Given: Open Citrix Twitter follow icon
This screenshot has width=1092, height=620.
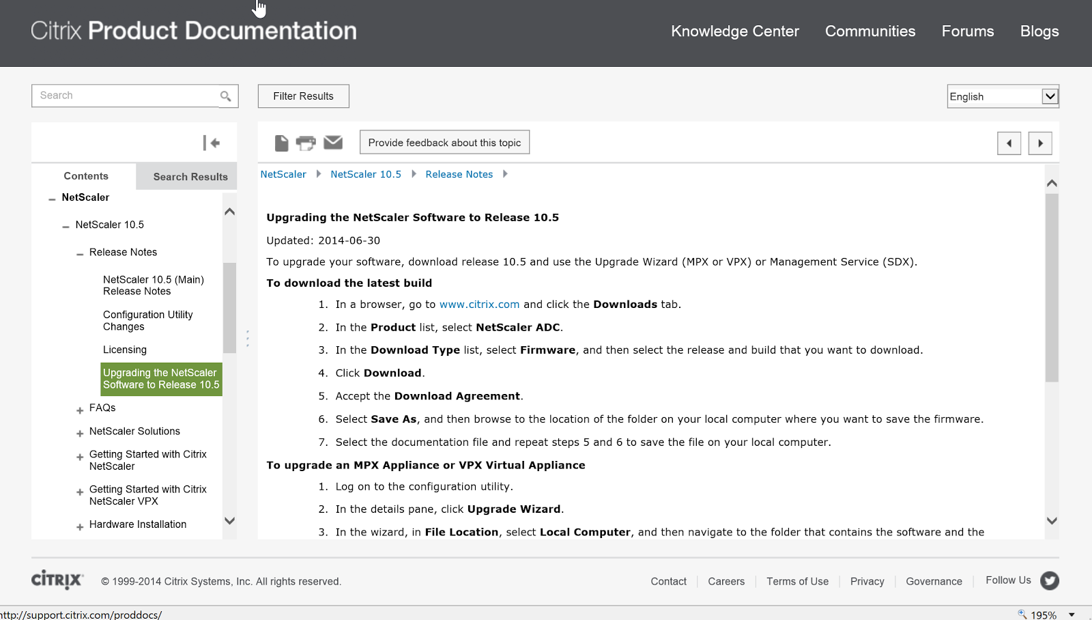Looking at the screenshot, I should click(x=1050, y=580).
